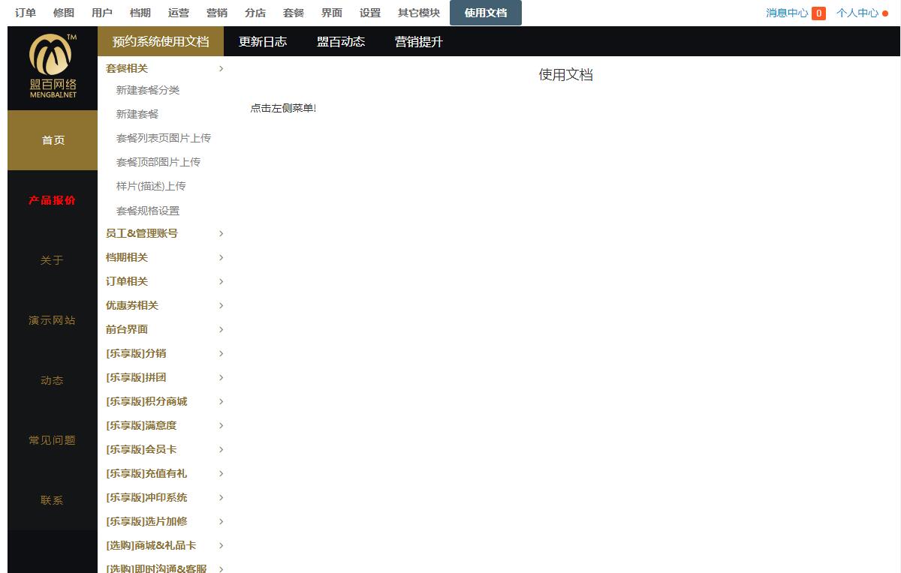Open 常见问题 in left sidebar
Viewport: 901px width, 573px height.
53,440
